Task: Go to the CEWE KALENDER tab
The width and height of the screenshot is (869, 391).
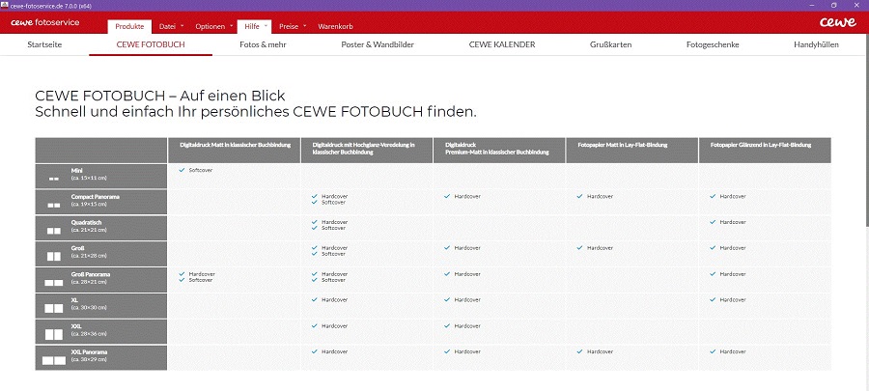Action: point(502,44)
